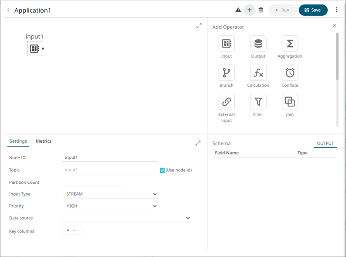346x257 pixels.
Task: Click the trash delete icon
Action: click(261, 10)
